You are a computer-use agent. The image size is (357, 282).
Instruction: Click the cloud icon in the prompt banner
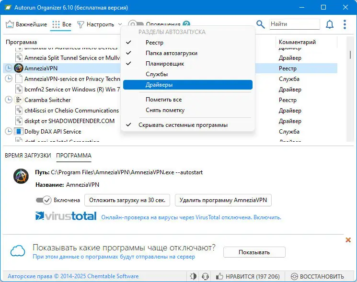point(18,251)
